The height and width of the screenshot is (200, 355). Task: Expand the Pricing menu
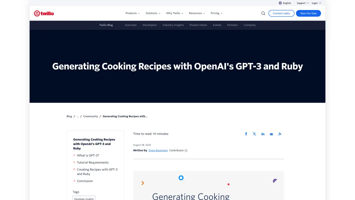coord(217,13)
